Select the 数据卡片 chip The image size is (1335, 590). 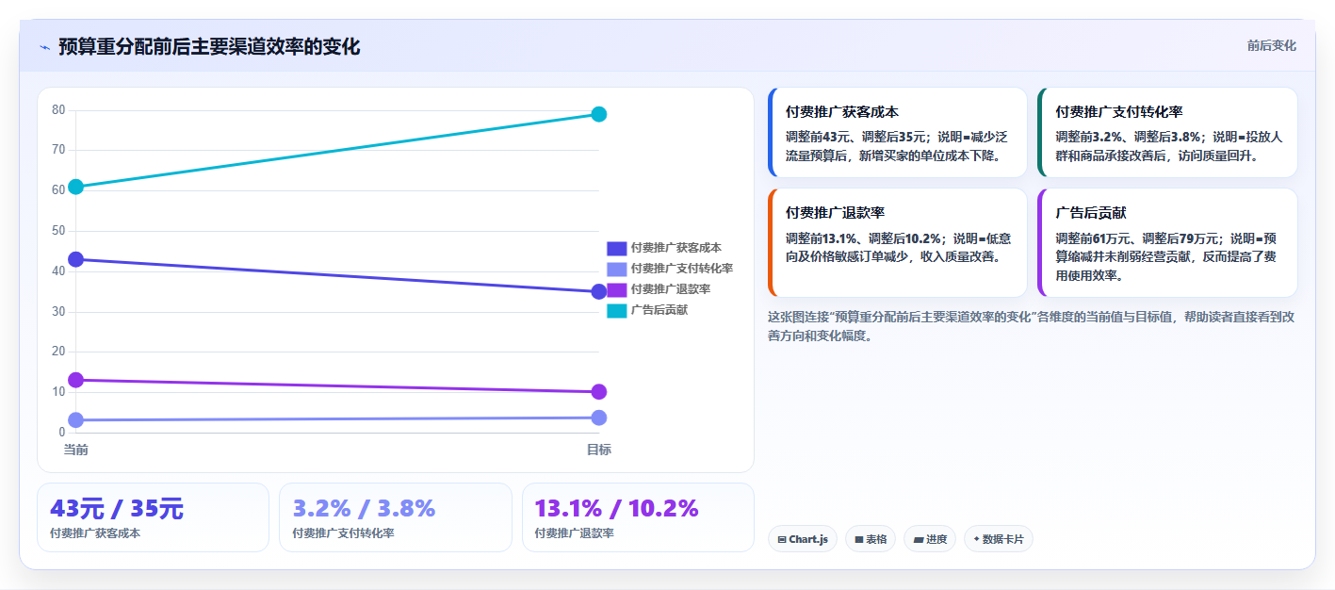(x=998, y=539)
